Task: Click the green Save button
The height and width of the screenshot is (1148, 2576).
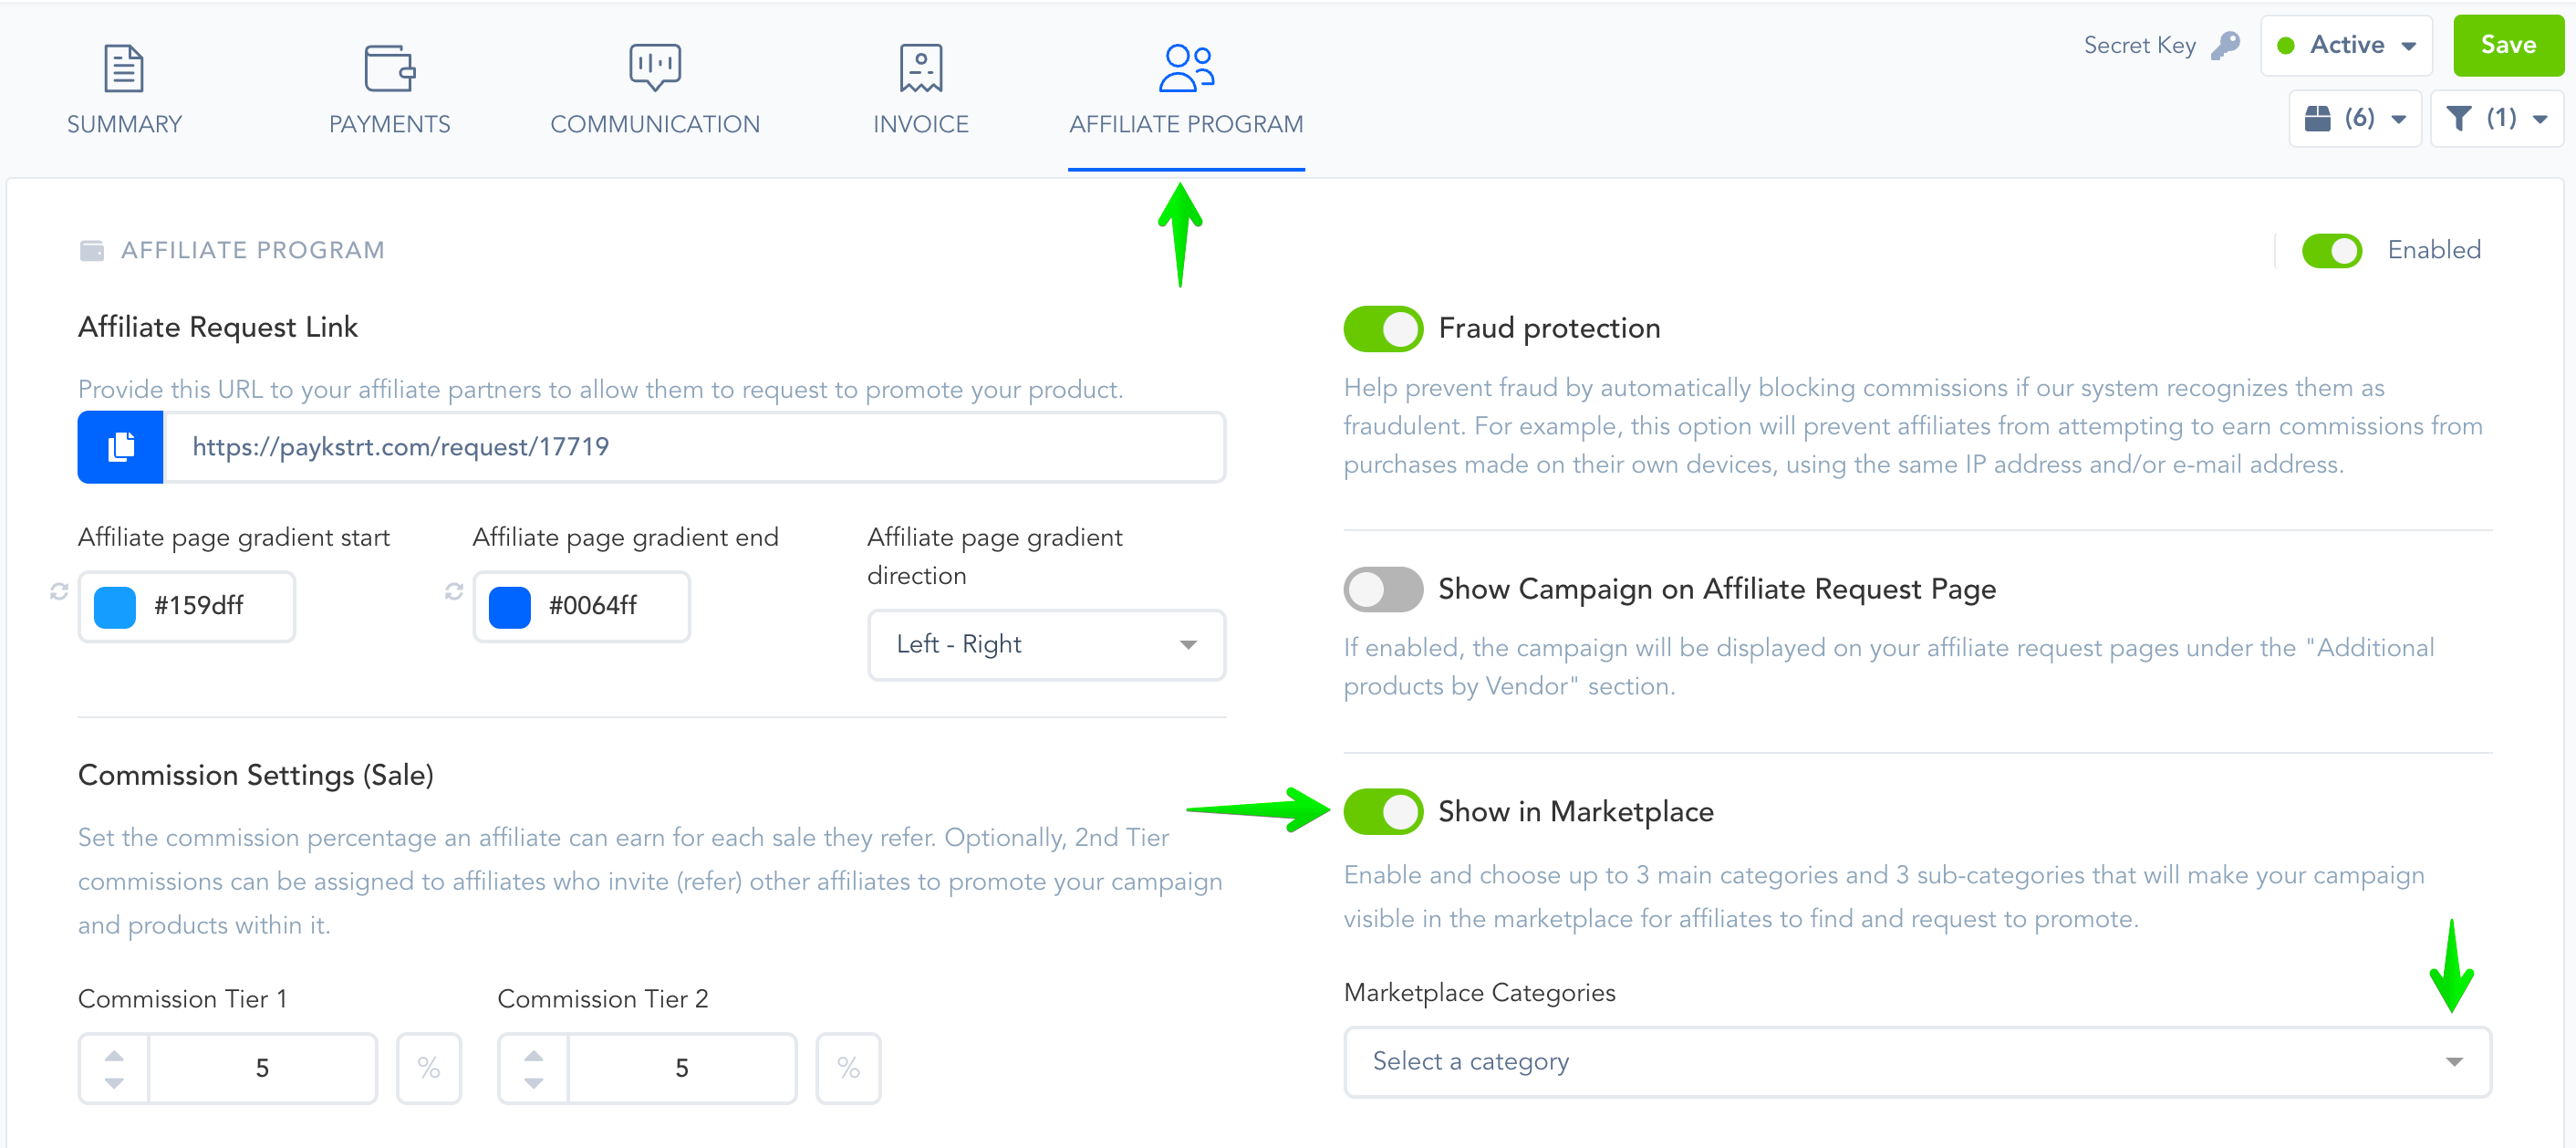Action: point(2508,45)
